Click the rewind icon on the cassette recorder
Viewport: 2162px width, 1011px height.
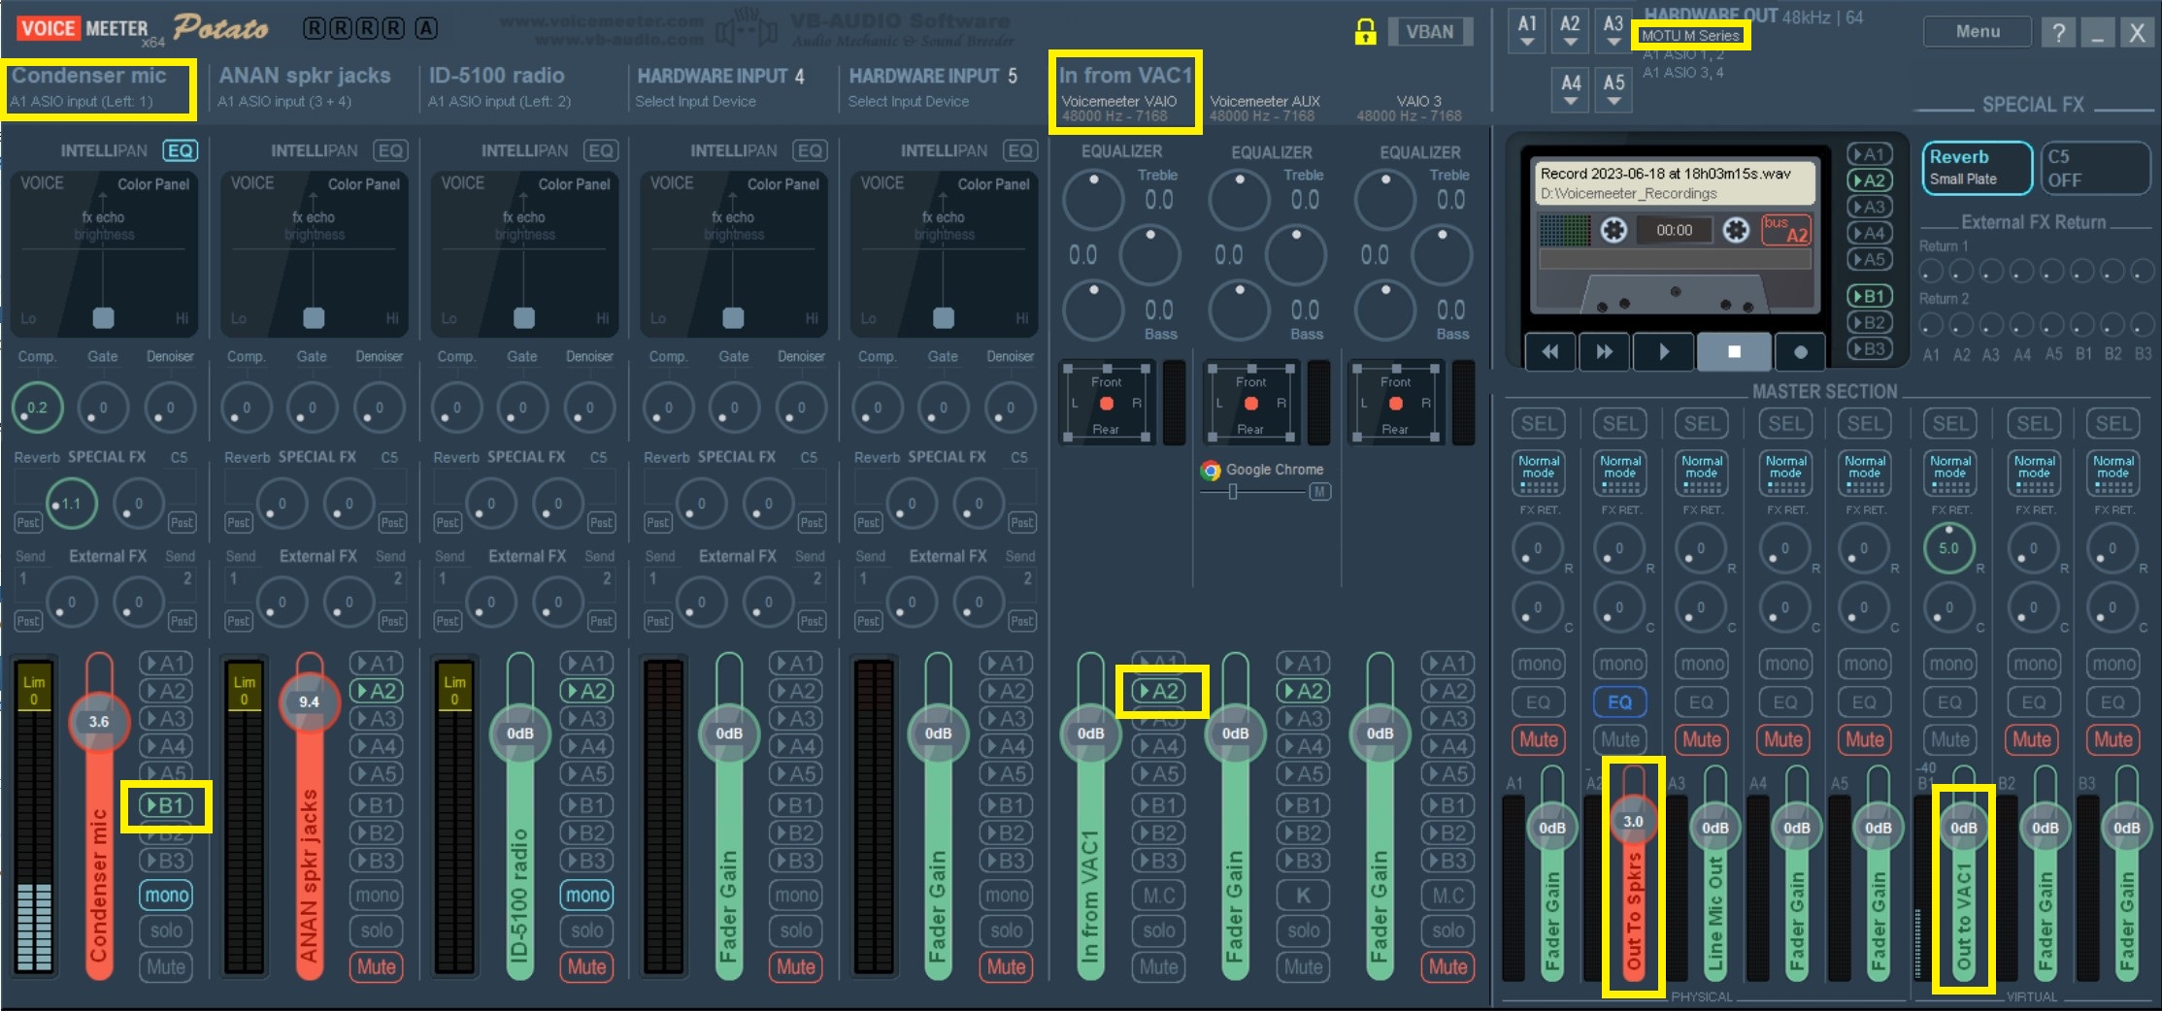(x=1550, y=351)
